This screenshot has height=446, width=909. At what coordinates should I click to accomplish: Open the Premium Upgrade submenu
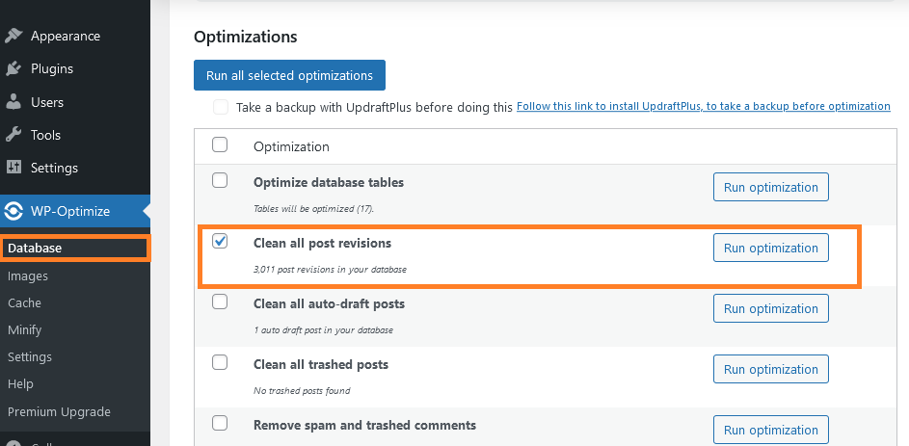(x=59, y=412)
